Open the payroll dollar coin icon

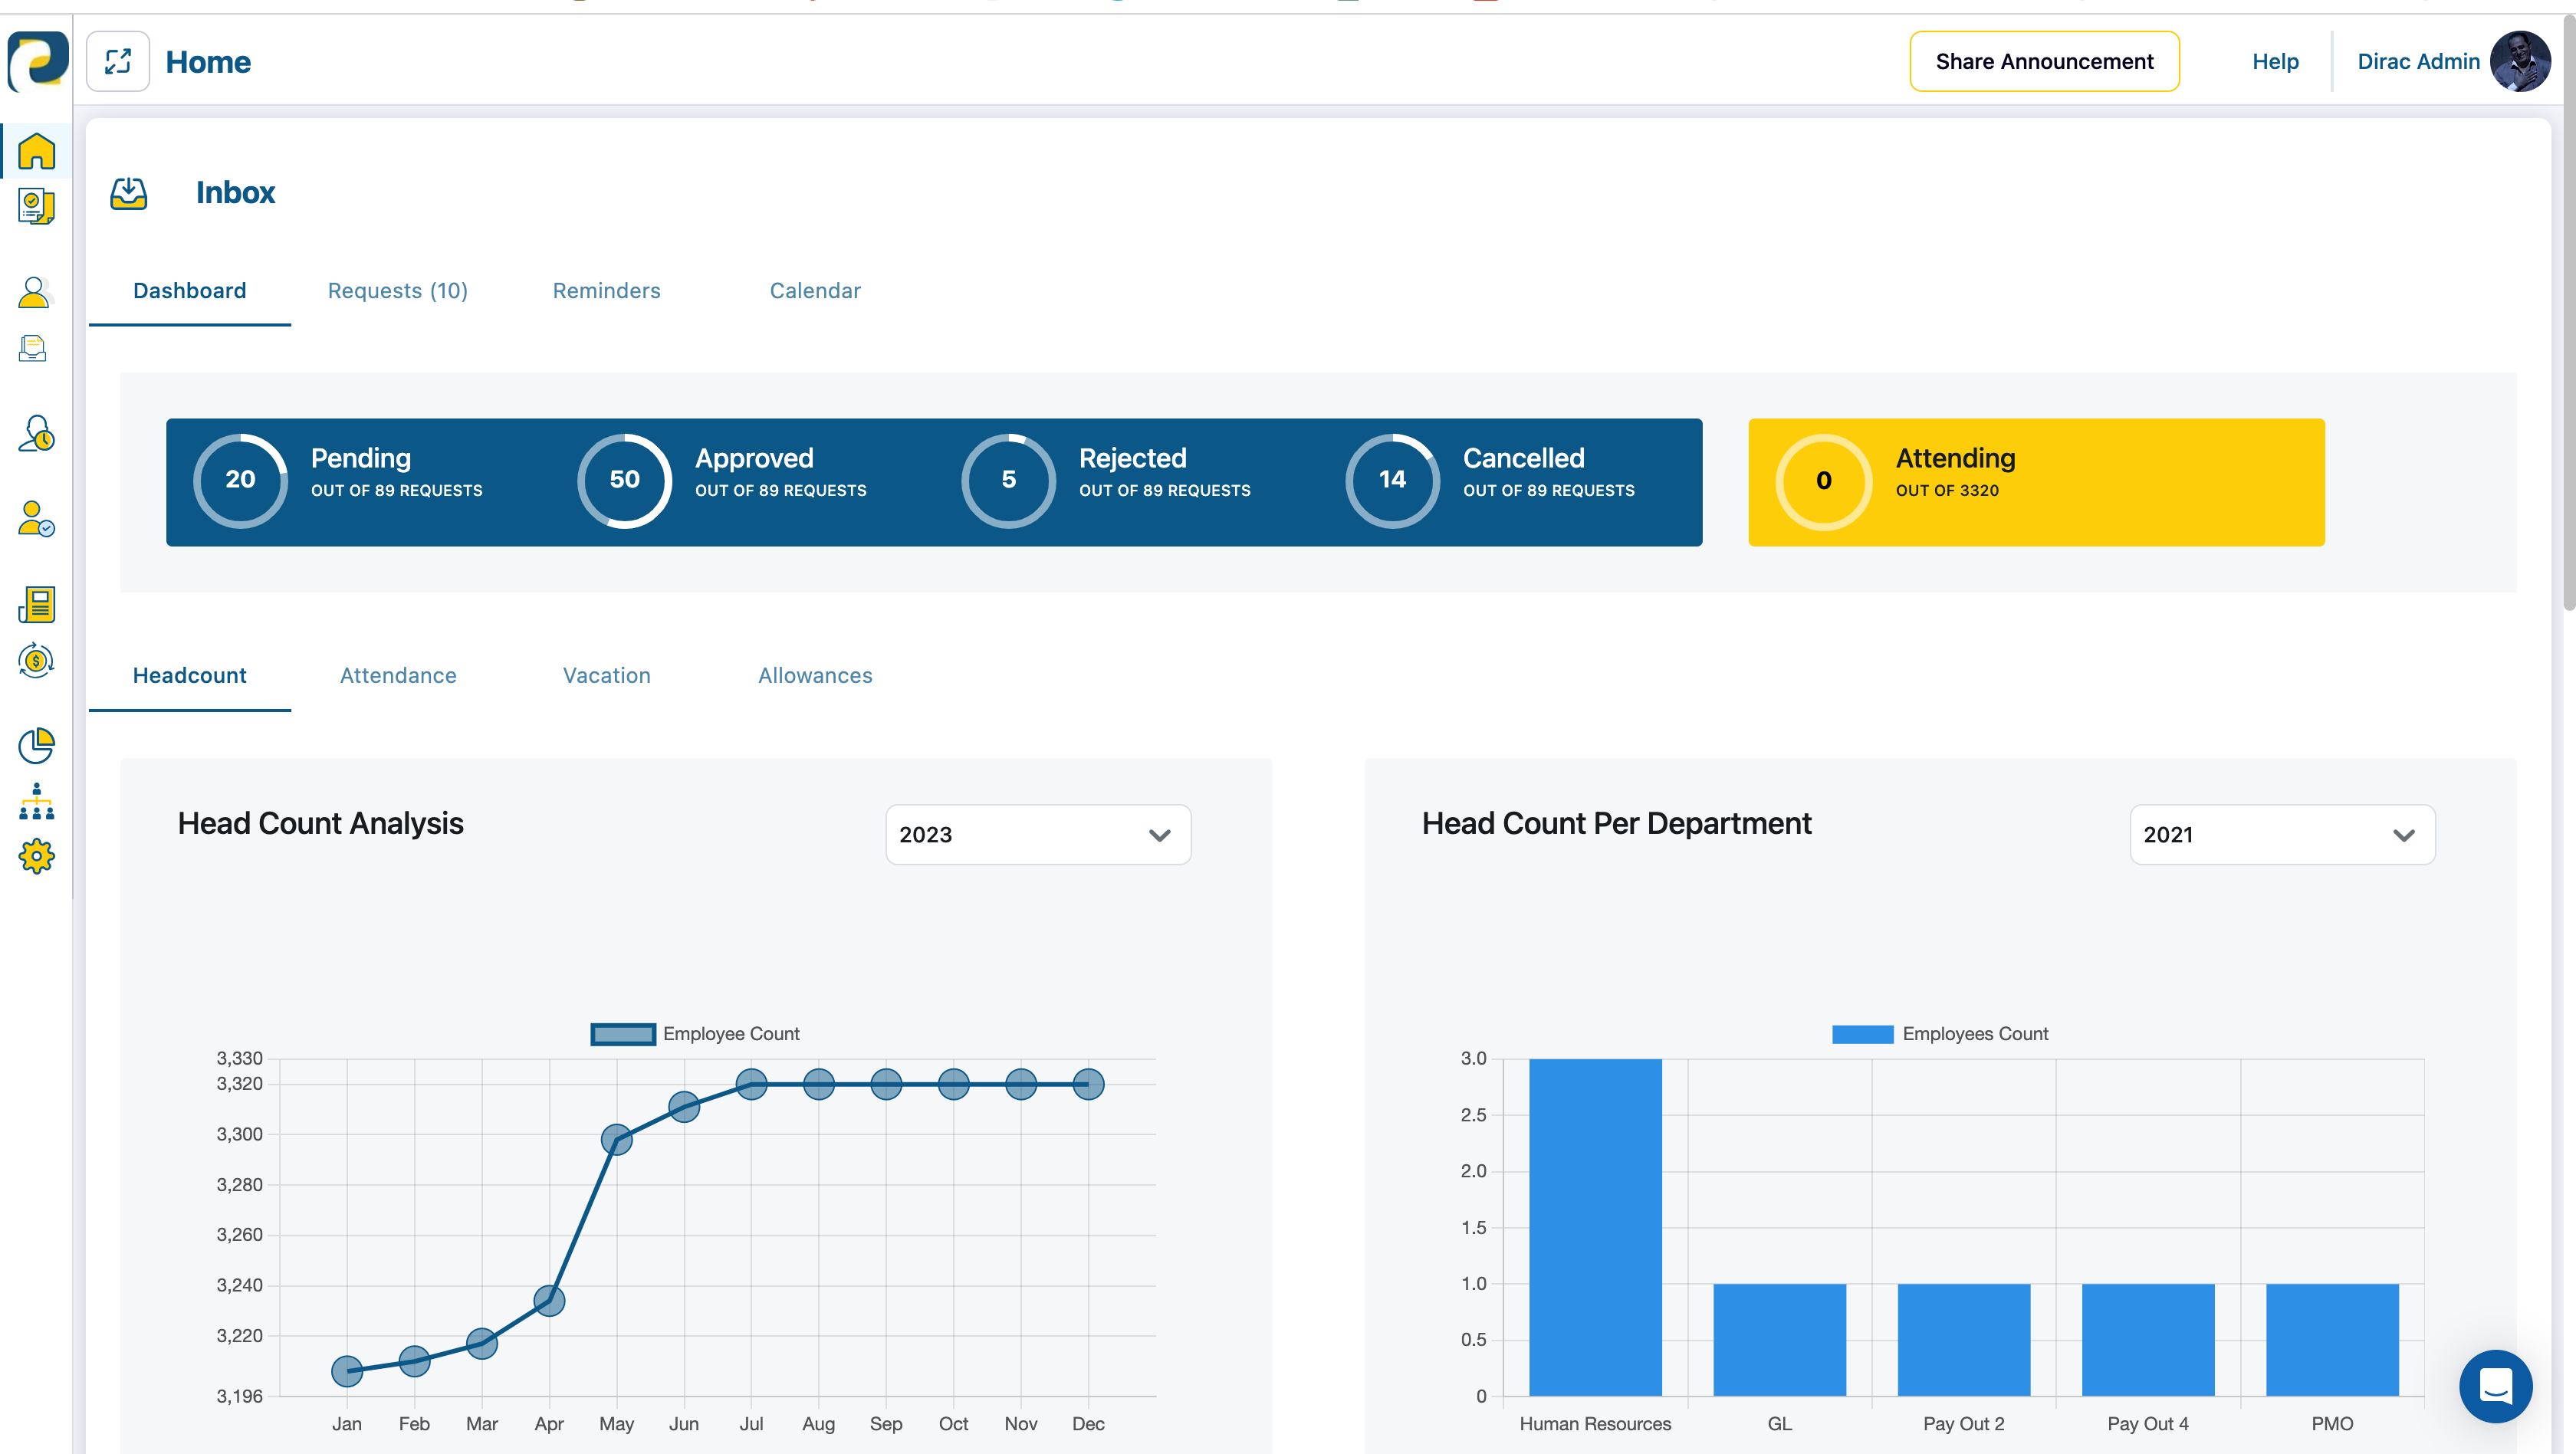(36, 660)
